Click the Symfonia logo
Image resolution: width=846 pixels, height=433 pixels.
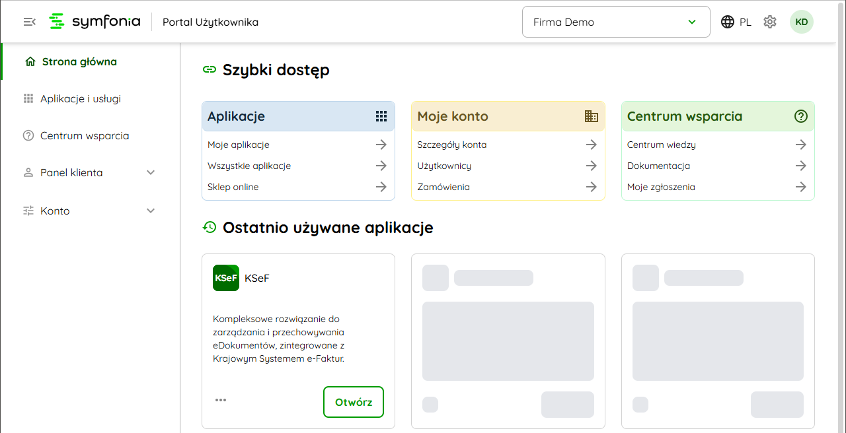95,22
